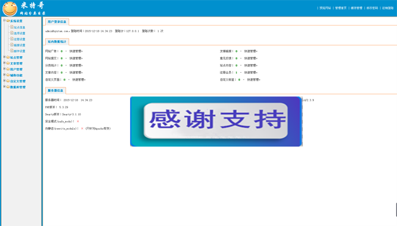
Task: Expand the 用户管理 tree node
Action: click(4, 68)
